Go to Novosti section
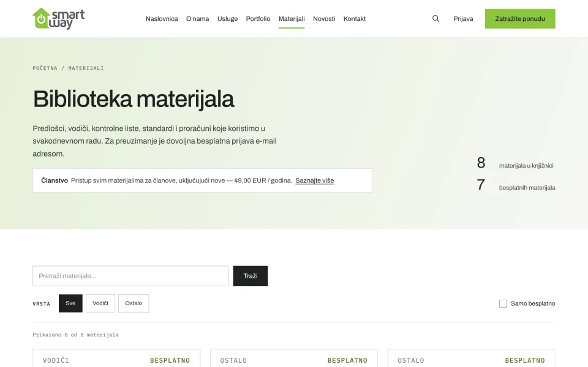The width and height of the screenshot is (588, 367). 324,19
